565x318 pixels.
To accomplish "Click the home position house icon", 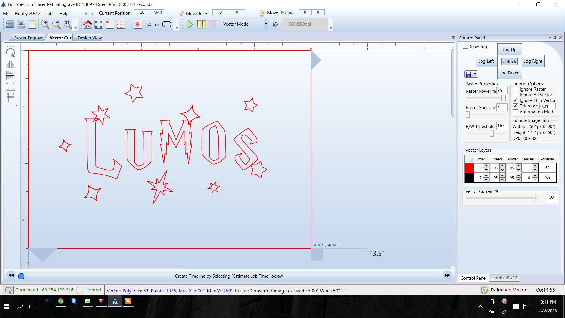I will [x=87, y=24].
